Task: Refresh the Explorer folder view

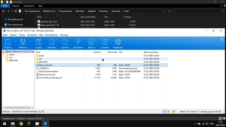Action: (x=169, y=11)
